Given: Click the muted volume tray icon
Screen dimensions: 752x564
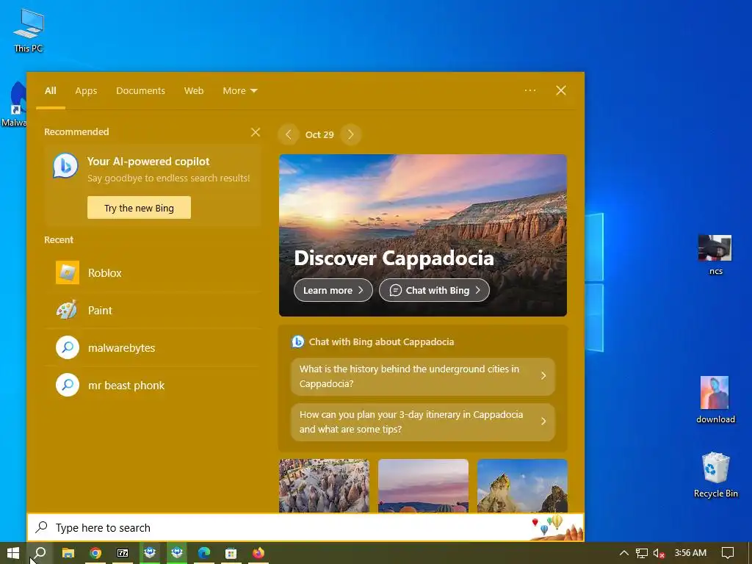Looking at the screenshot, I should point(659,553).
